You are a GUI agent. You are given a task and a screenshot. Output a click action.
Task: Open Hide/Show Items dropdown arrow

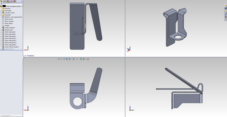(x=79, y=59)
